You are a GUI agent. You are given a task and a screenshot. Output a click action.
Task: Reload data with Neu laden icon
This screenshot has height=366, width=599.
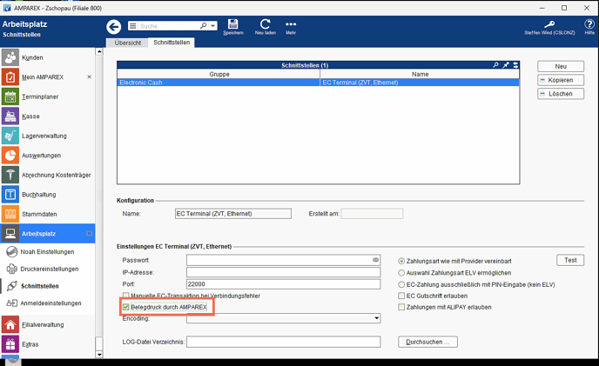tap(265, 26)
